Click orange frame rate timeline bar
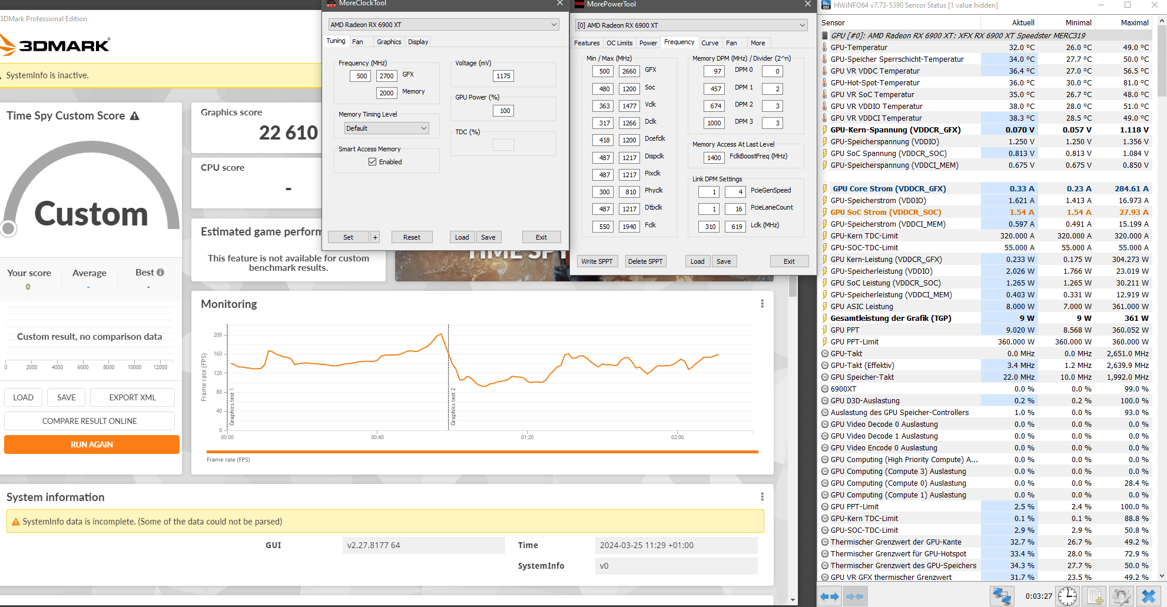Viewport: 1167px width, 607px height. pyautogui.click(x=482, y=452)
